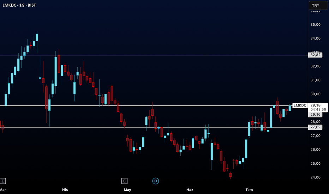Click the LMKDC last price label
Viewport: 329px width, 194px height.
[300, 105]
